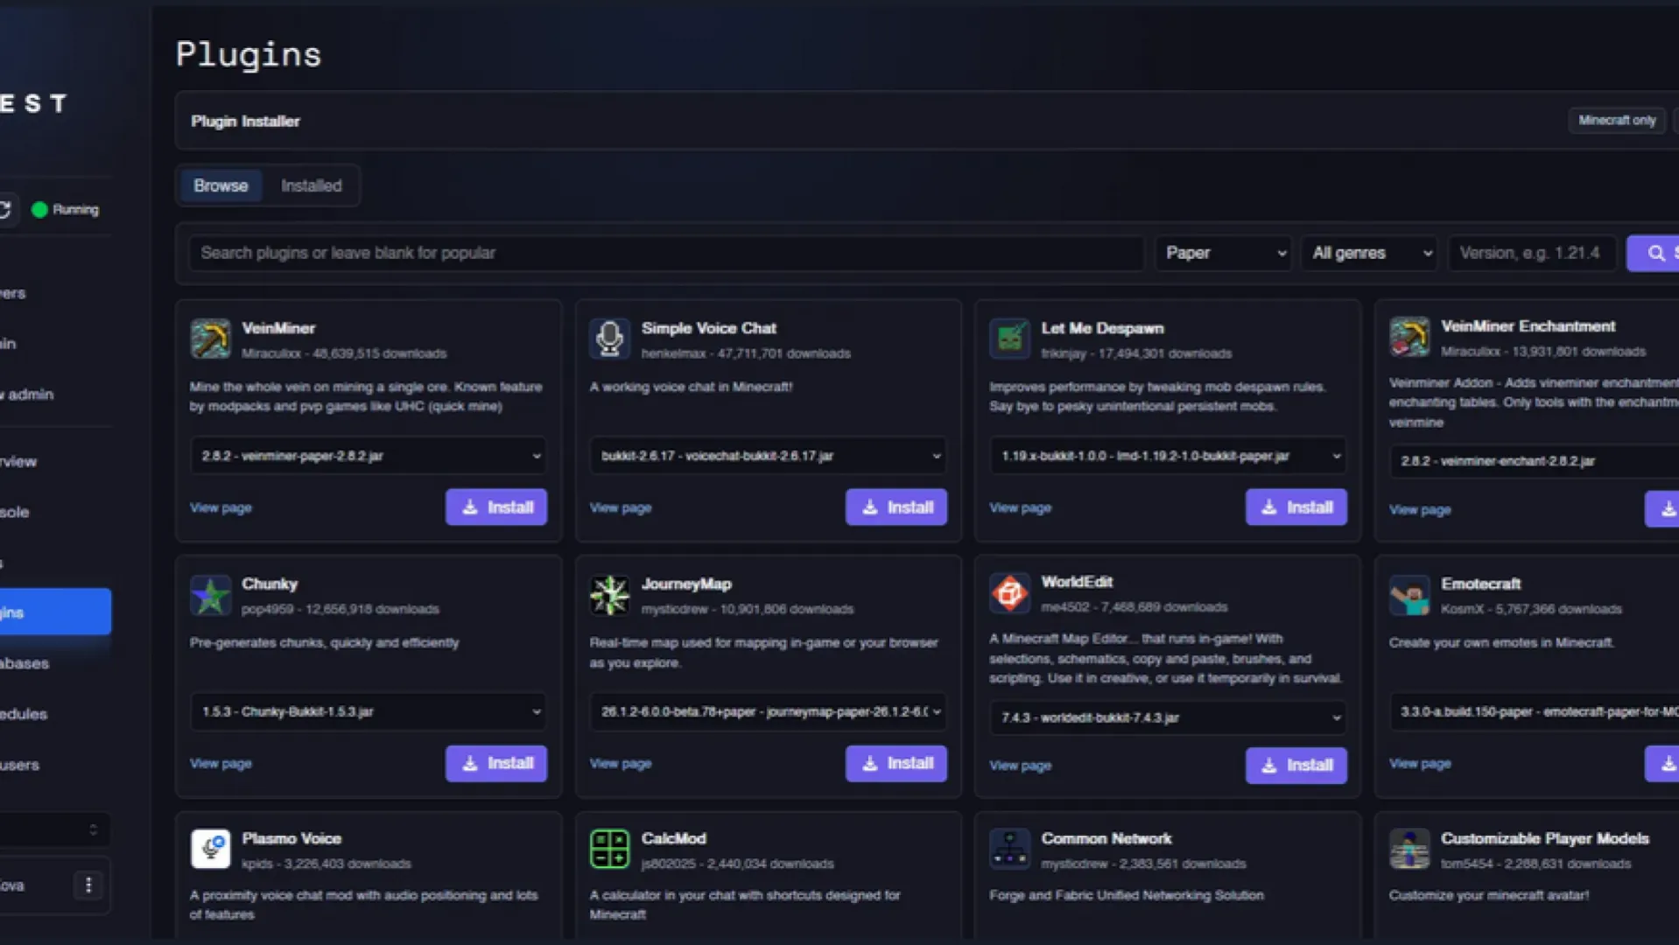Open View page link for Let Me Despawn
The width and height of the screenshot is (1679, 945).
(1020, 507)
